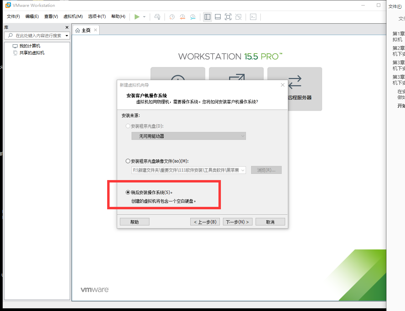Open the library search dropdown arrow
This screenshot has height=311, width=405.
pyautogui.click(x=67, y=36)
